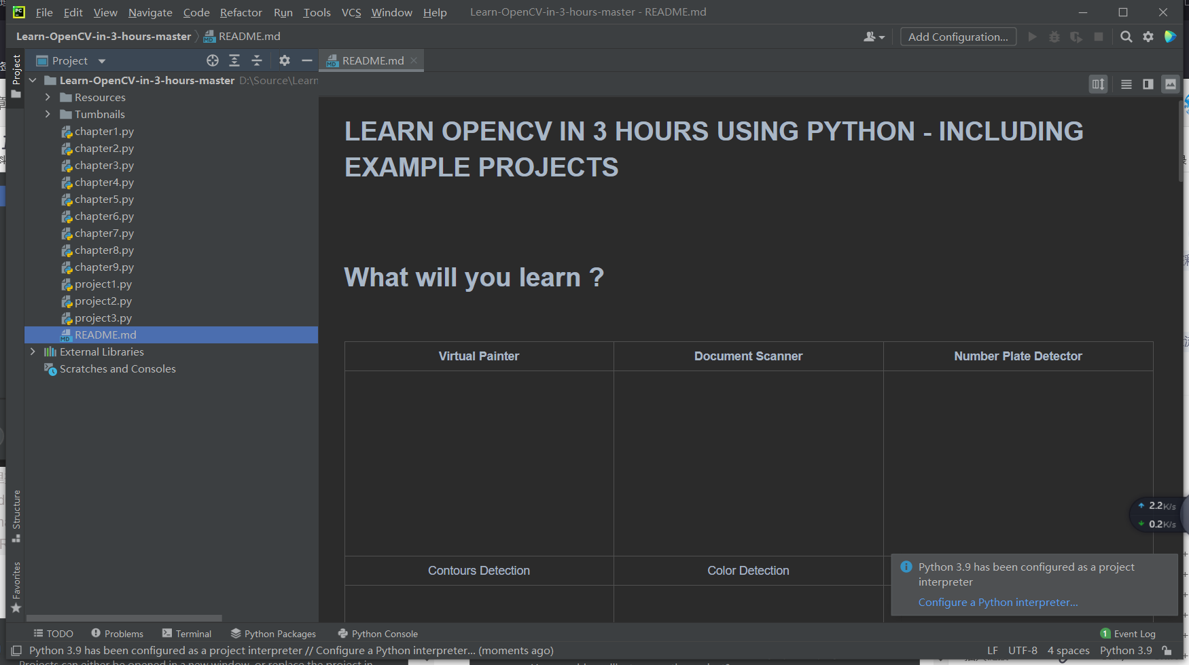Click the Run button in toolbar
This screenshot has width=1189, height=665.
click(1033, 37)
